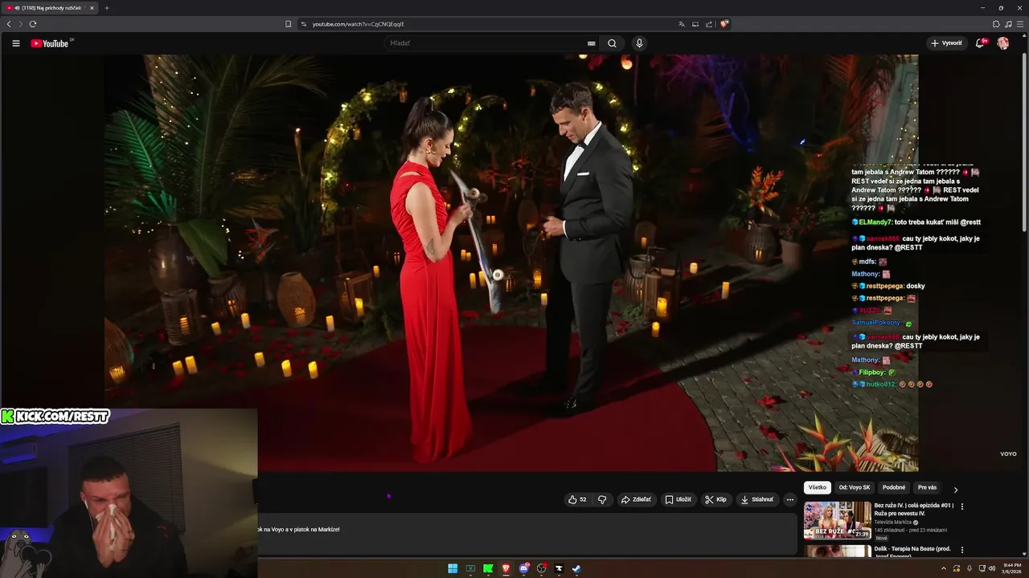
Task: Open the YouTube guide hamburger menu
Action: pyautogui.click(x=16, y=43)
